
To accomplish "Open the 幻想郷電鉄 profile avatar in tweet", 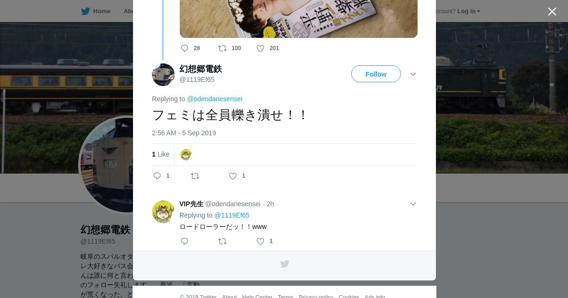I will point(163,75).
